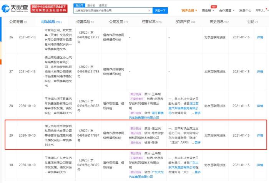
Task: Click the company name search field
Action: (111, 11)
